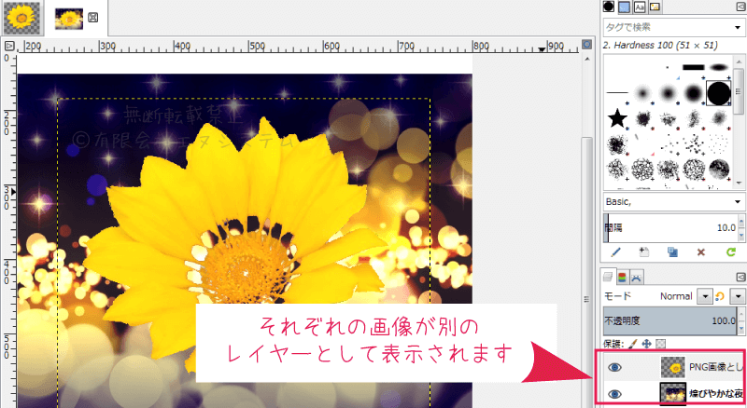Image resolution: width=747 pixels, height=408 pixels.
Task: Click the ruler origin corner menu button
Action: 9,46
